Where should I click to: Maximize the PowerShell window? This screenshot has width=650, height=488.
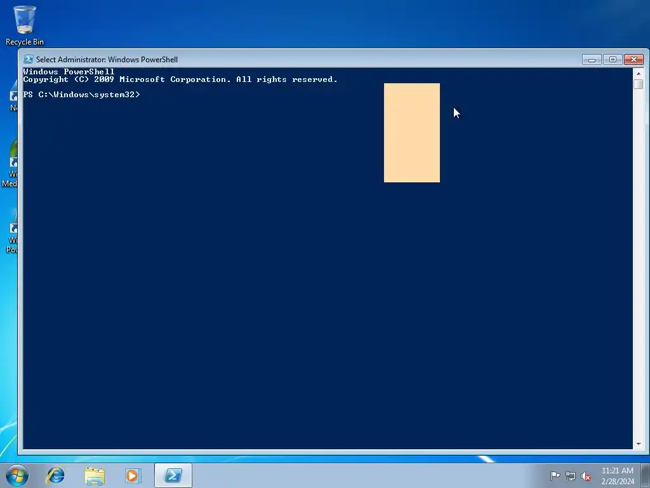point(613,60)
